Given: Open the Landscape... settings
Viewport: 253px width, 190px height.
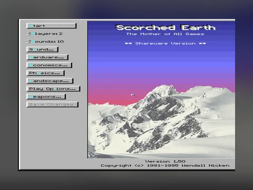Looking at the screenshot, I should (x=50, y=81).
